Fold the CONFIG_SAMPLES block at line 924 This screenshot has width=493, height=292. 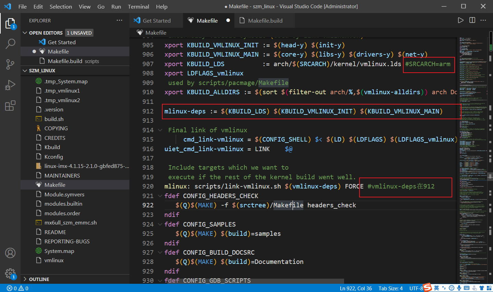[x=160, y=224]
